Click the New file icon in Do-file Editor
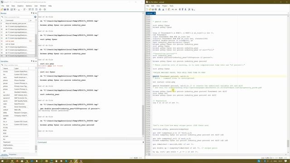Image resolution: width=290 pixels, height=163 pixels. [x=147, y=10]
